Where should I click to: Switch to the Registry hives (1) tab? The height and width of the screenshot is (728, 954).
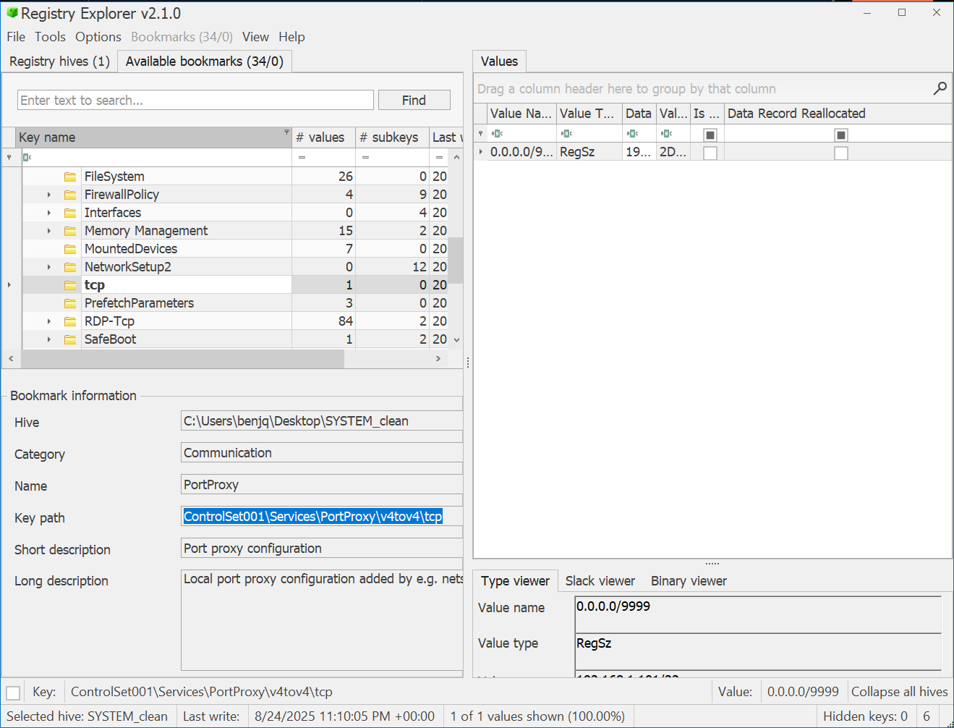pos(59,62)
